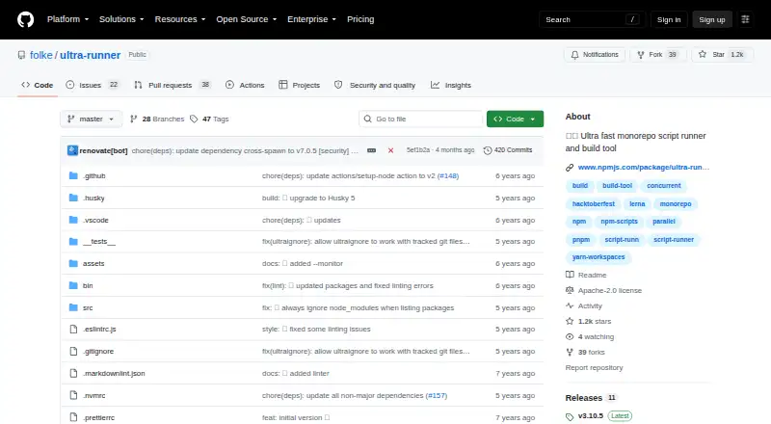Click the Sign in button
The width and height of the screenshot is (771, 424).
click(669, 19)
